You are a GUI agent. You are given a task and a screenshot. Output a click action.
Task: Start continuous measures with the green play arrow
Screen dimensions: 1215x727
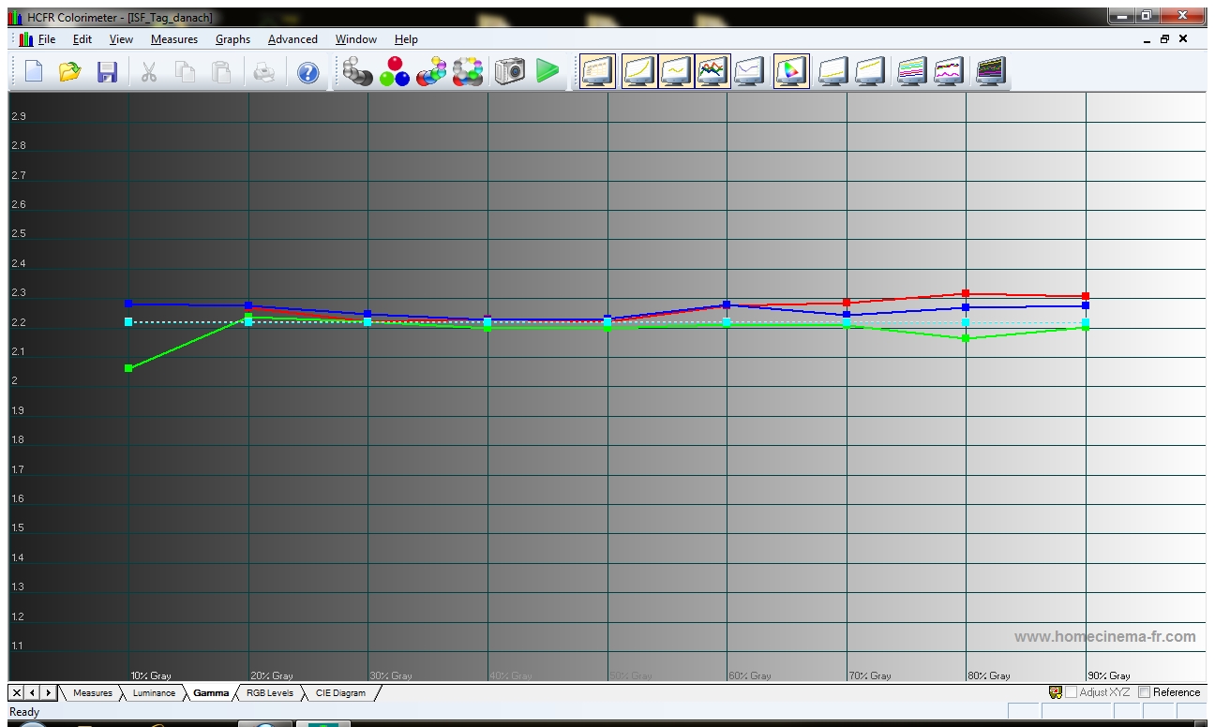[547, 72]
